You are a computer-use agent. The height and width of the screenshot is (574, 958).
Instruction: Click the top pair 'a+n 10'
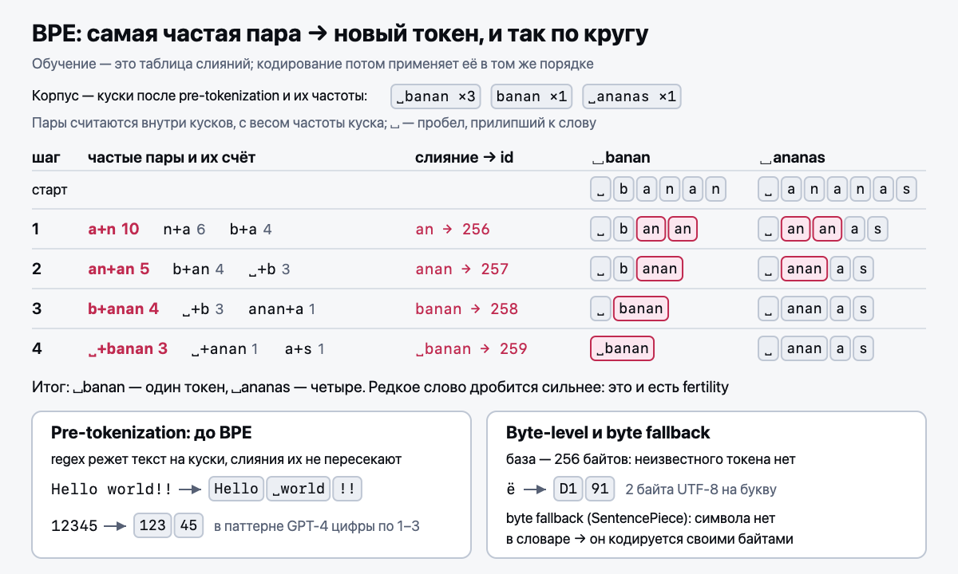(113, 230)
